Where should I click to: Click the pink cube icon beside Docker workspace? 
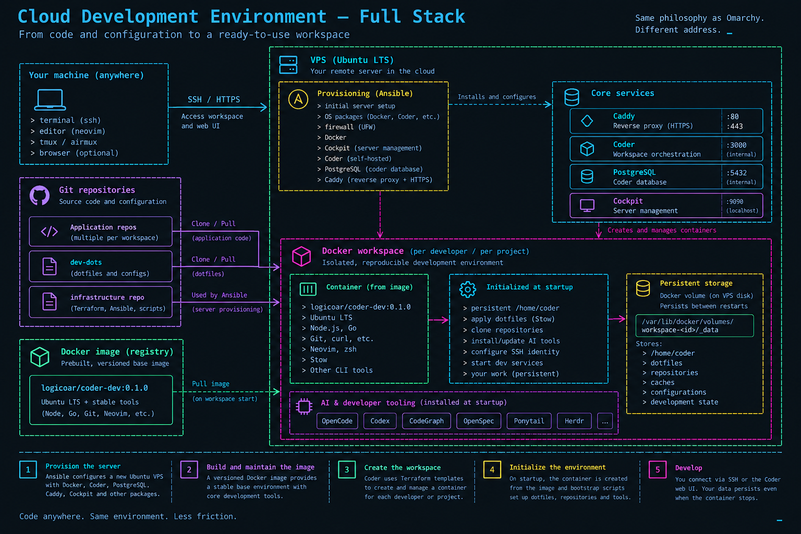click(301, 256)
